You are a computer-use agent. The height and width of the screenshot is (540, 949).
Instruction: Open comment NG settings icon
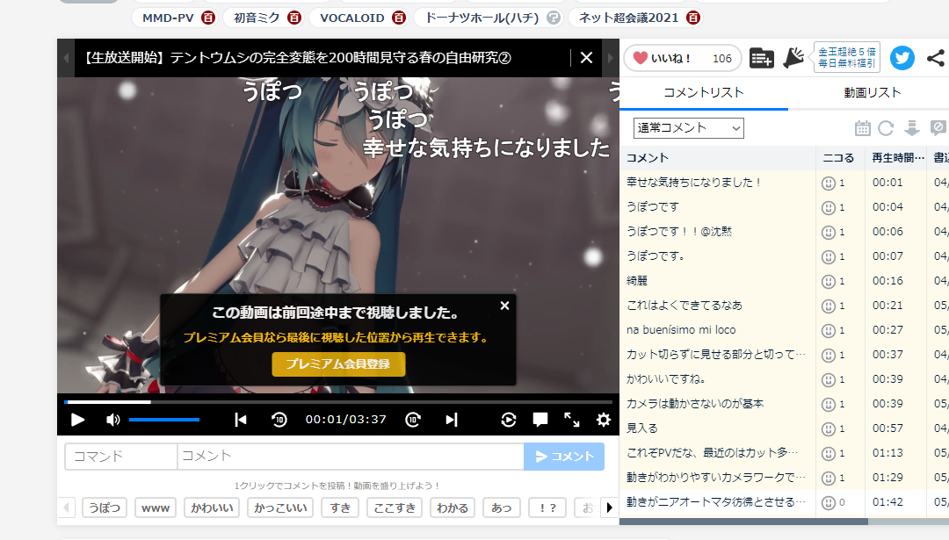click(x=938, y=128)
